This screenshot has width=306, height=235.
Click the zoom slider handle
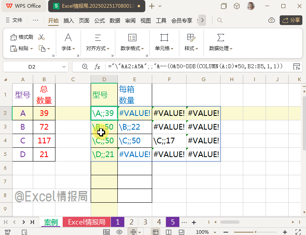(255, 232)
